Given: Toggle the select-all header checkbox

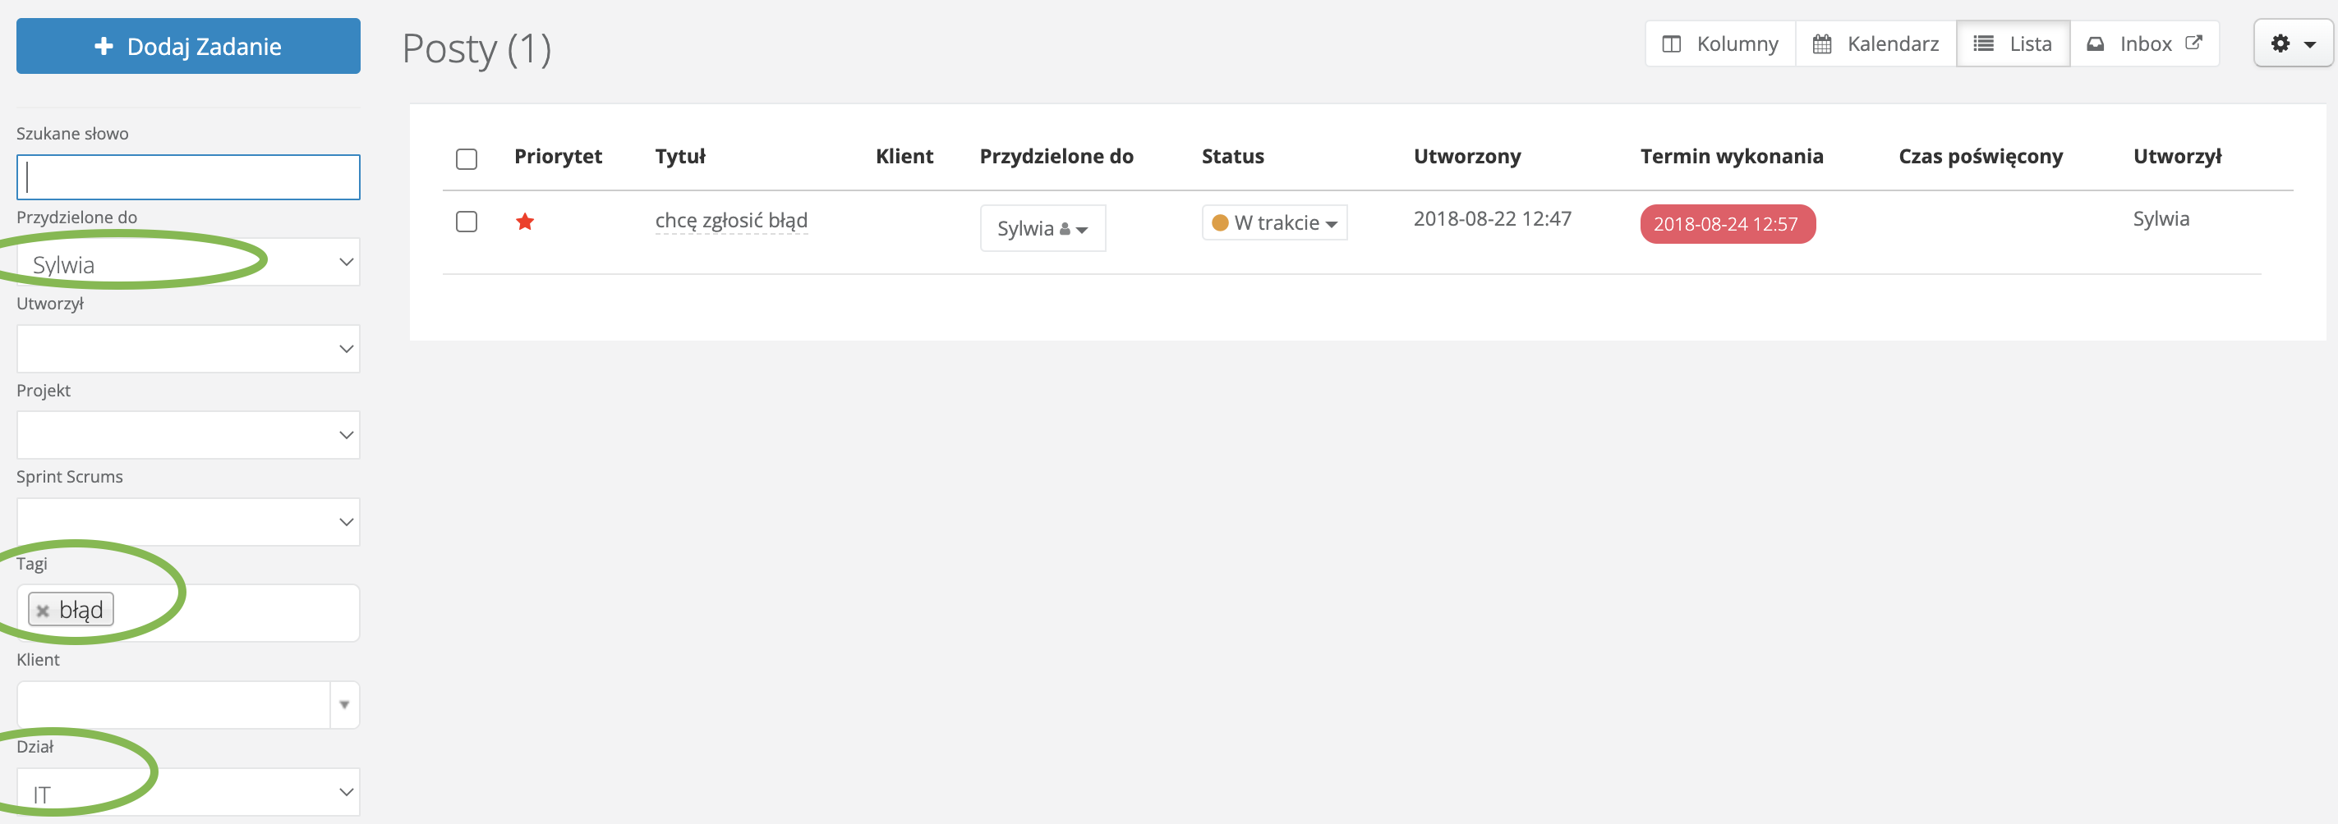Looking at the screenshot, I should coord(467,158).
